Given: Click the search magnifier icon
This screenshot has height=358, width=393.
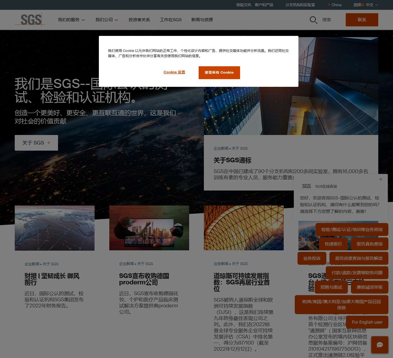Looking at the screenshot, I should pyautogui.click(x=313, y=20).
